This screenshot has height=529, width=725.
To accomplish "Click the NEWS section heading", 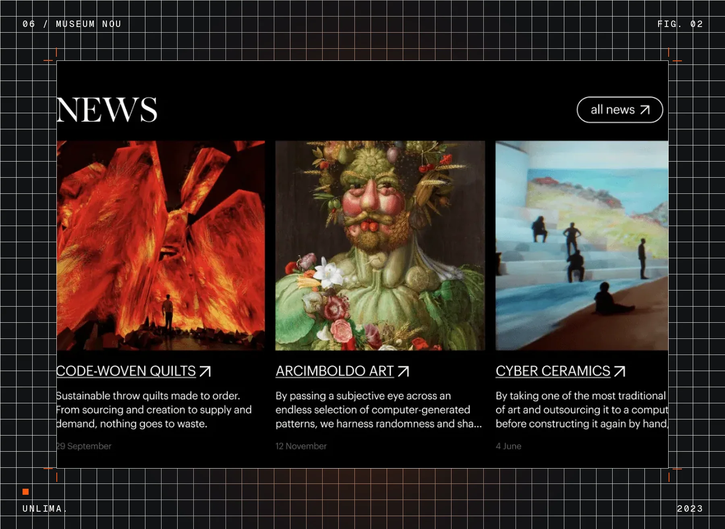I will tap(107, 110).
